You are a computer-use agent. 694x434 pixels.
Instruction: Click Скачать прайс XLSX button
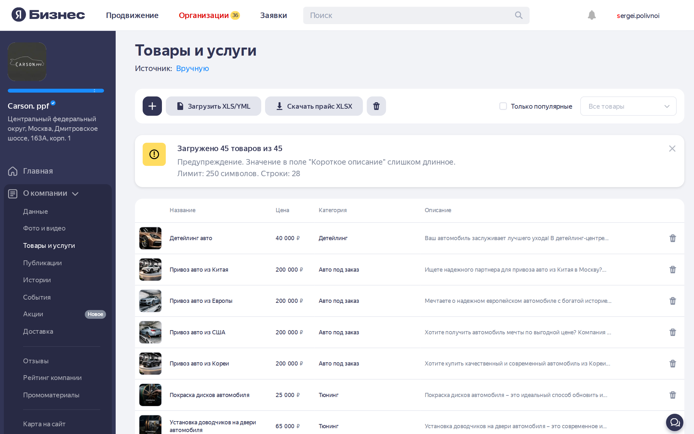coord(314,106)
